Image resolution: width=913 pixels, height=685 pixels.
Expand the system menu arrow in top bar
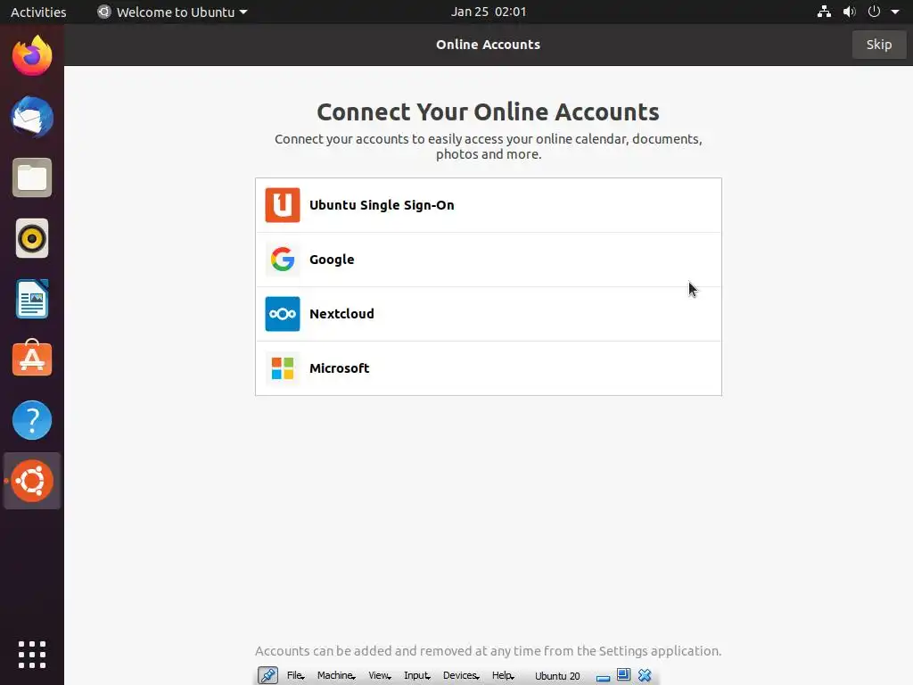point(895,12)
